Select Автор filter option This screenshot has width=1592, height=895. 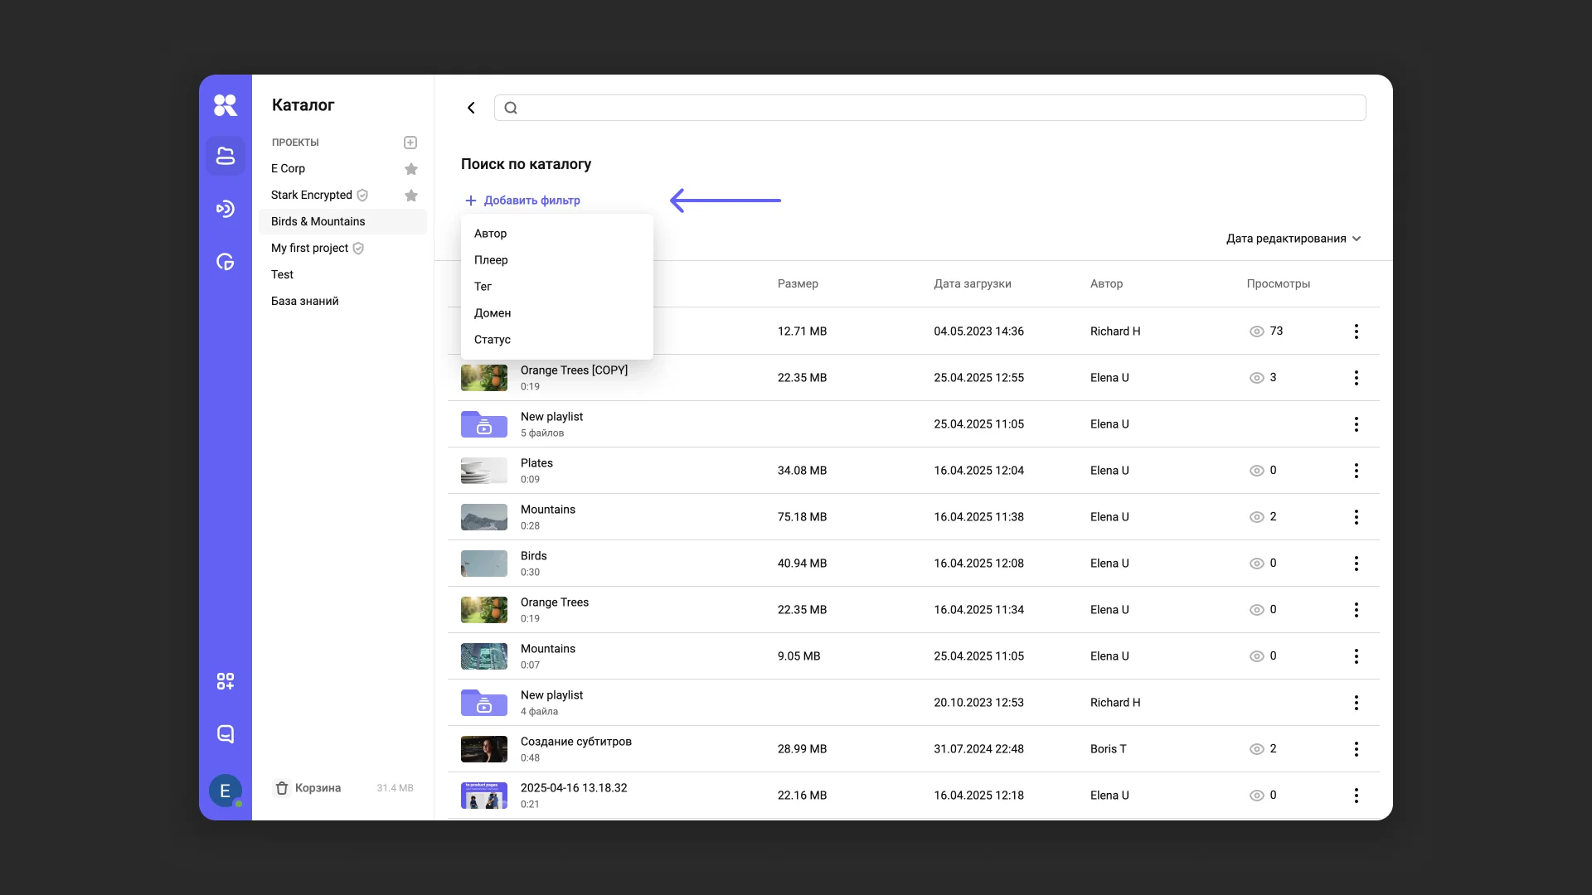coord(491,234)
